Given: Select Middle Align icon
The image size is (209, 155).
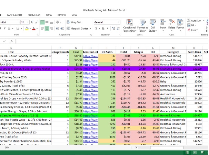Looking at the screenshot, I should coord(47,22).
